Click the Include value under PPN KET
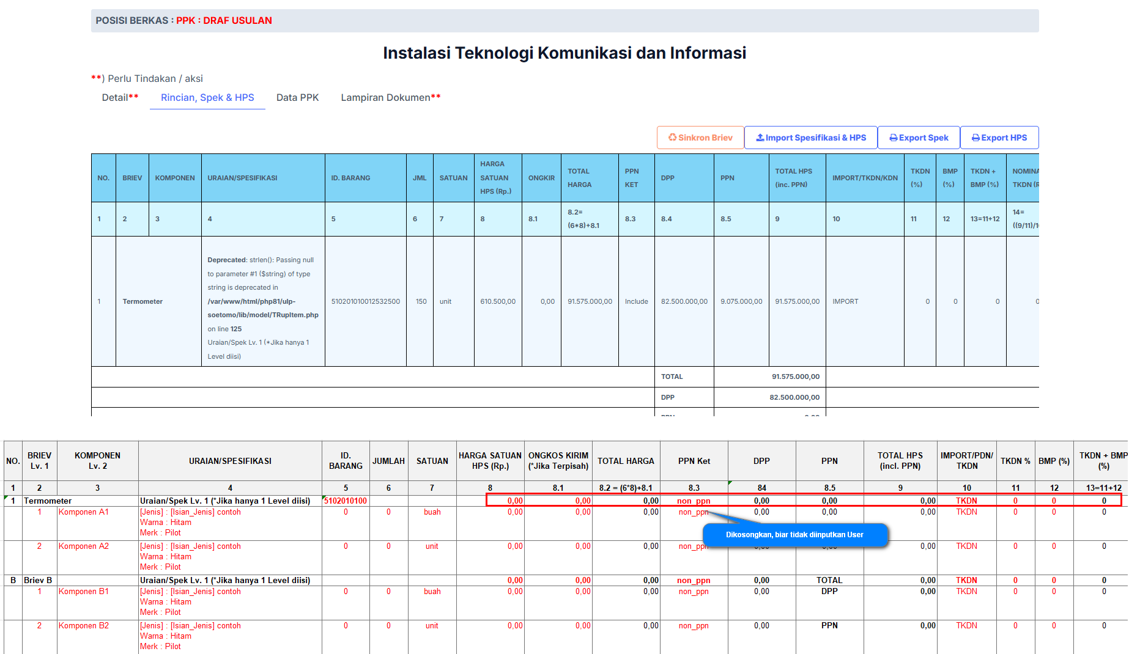The width and height of the screenshot is (1129, 654). pyautogui.click(x=636, y=301)
